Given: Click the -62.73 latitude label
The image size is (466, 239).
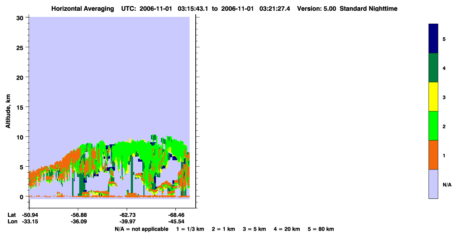Looking at the screenshot, I should 127,215.
